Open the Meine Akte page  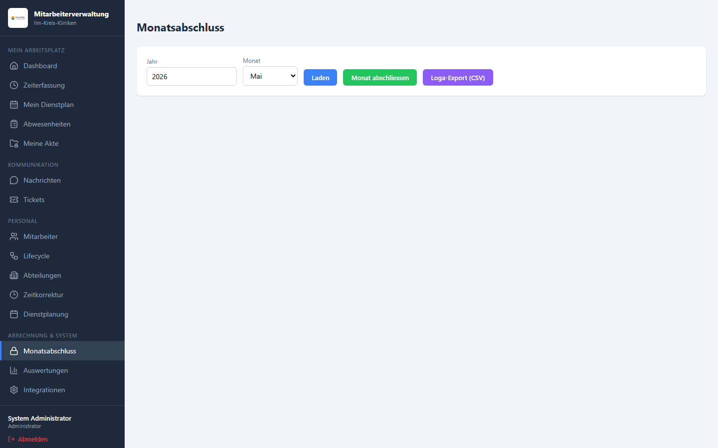pyautogui.click(x=62, y=143)
